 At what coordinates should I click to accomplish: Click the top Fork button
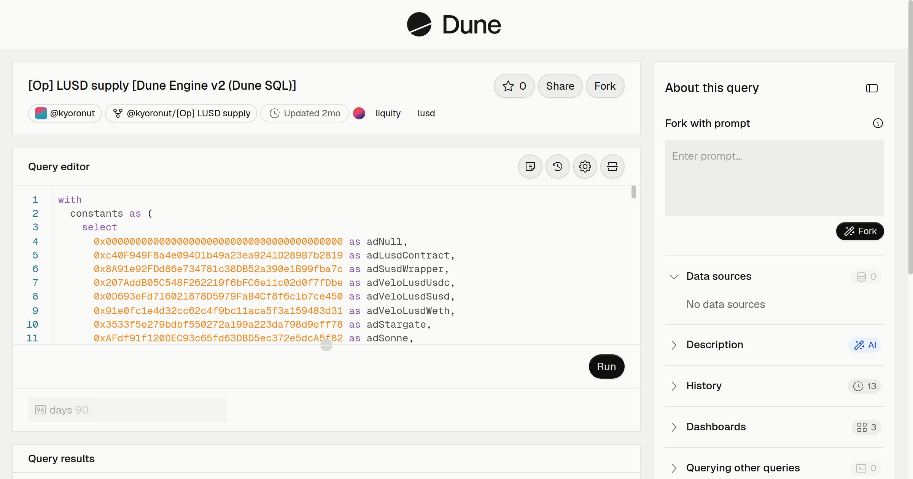605,86
